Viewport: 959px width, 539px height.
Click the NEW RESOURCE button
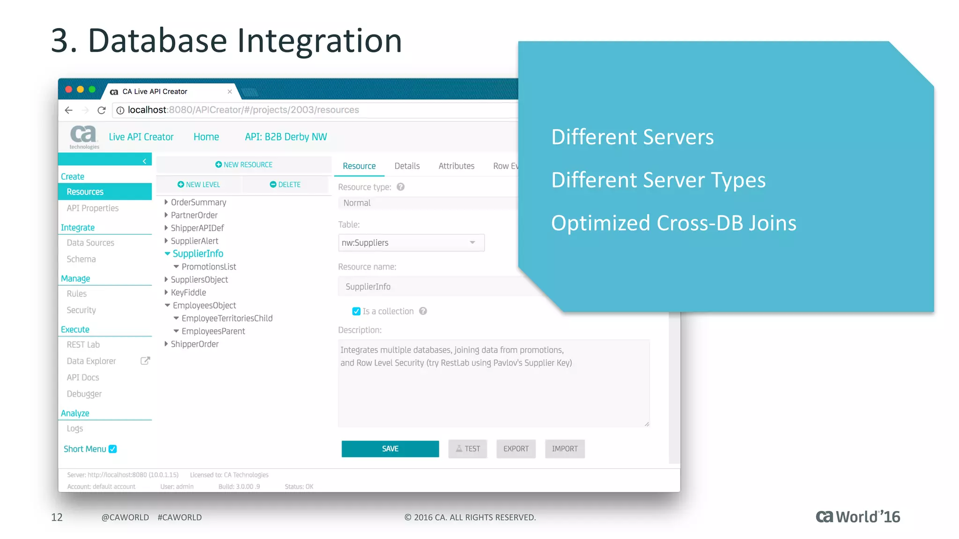pyautogui.click(x=243, y=165)
